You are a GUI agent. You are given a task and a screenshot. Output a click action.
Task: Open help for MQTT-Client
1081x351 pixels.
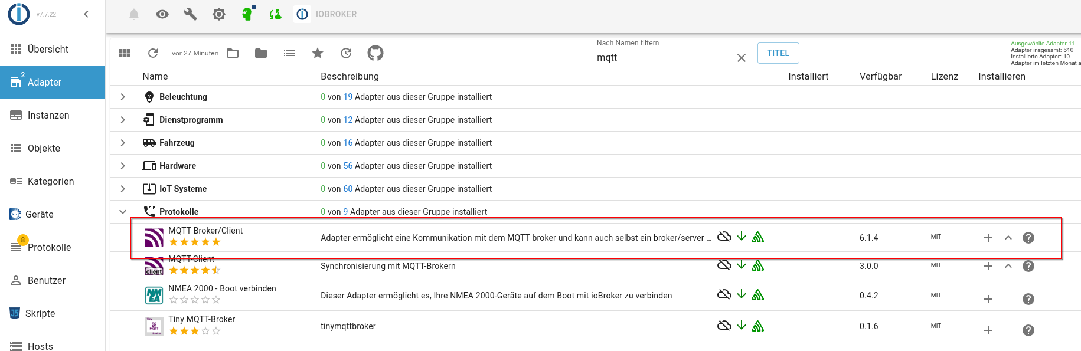coord(1028,266)
